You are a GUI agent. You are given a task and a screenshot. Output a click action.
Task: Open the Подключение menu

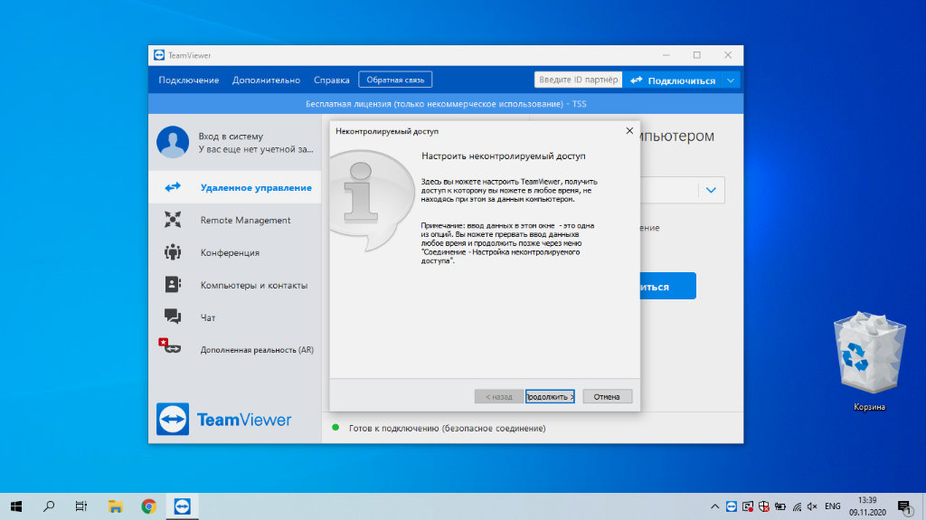coord(188,80)
